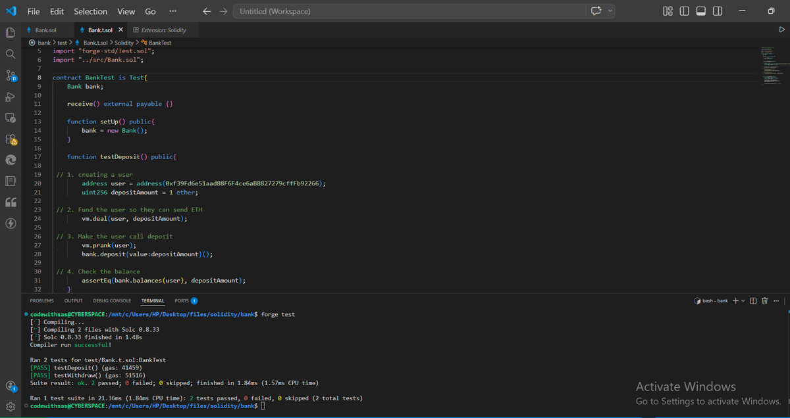Screen dimensions: 790x418
Task: Select the TERMINAL panel tab
Action: (153, 301)
